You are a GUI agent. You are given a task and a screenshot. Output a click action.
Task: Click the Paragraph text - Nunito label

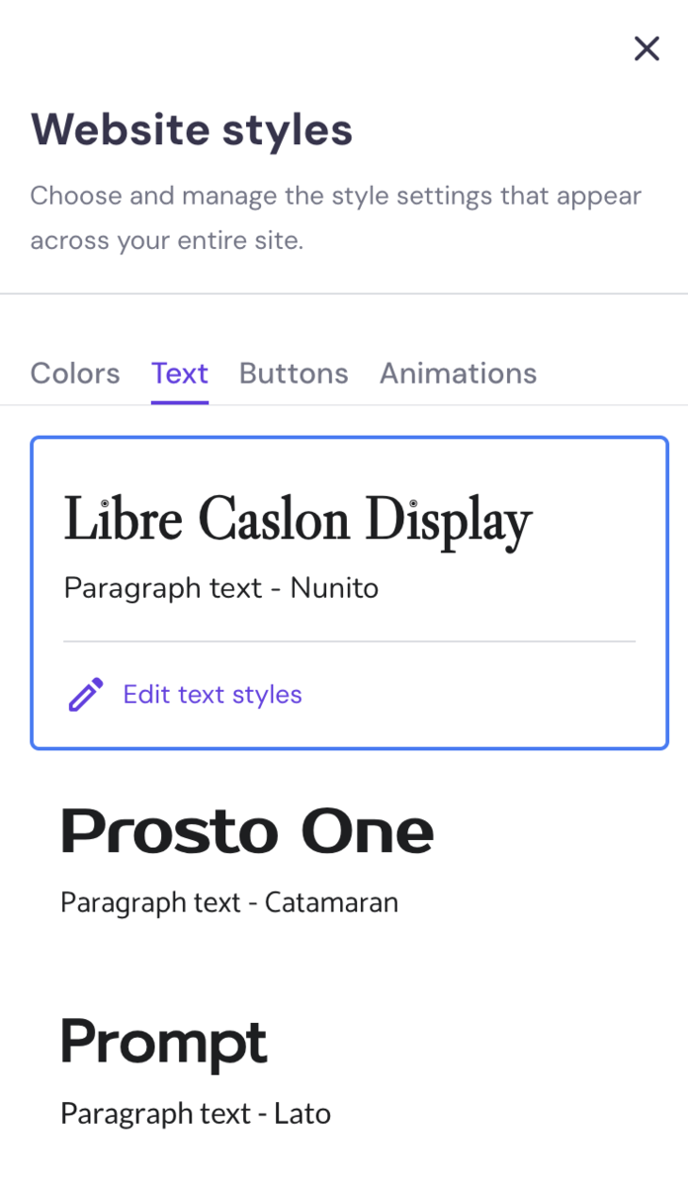220,588
